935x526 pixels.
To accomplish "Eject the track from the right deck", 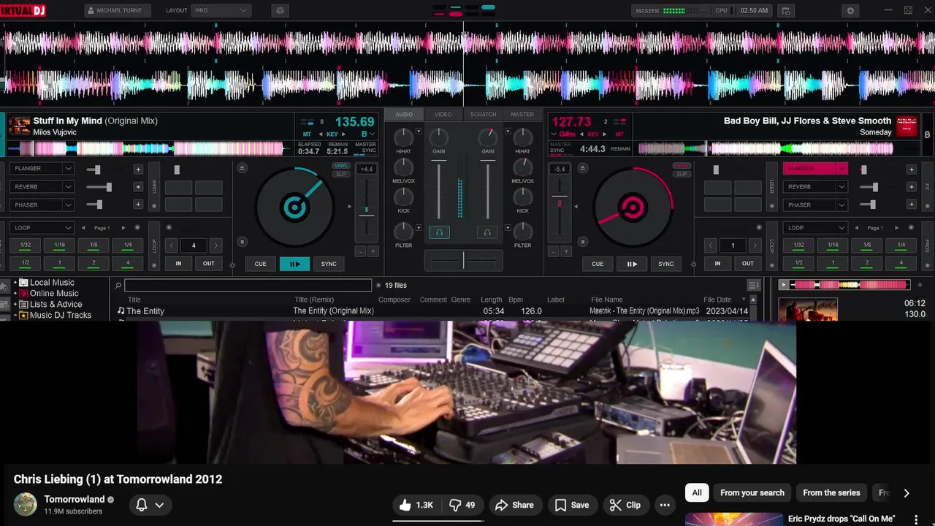I will coord(582,168).
